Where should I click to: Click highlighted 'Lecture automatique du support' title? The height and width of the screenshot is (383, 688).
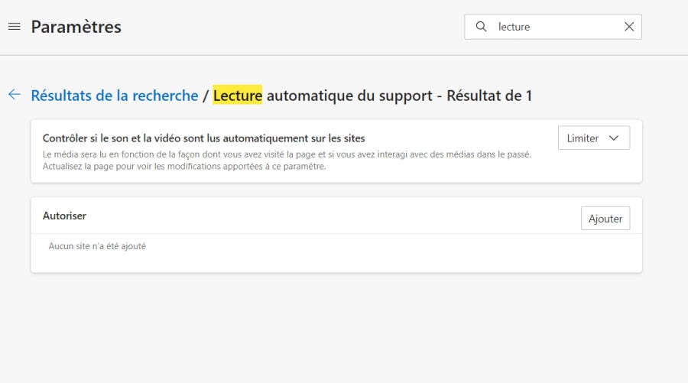(323, 96)
